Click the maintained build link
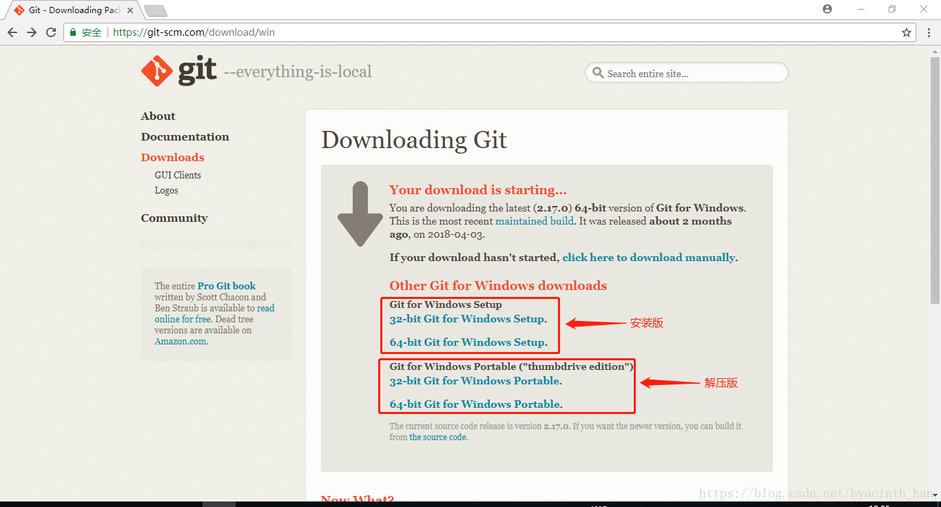This screenshot has height=507, width=941. pos(535,221)
